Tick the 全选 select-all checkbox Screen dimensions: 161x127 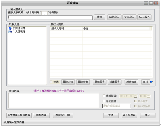pyautogui.click(x=51, y=82)
